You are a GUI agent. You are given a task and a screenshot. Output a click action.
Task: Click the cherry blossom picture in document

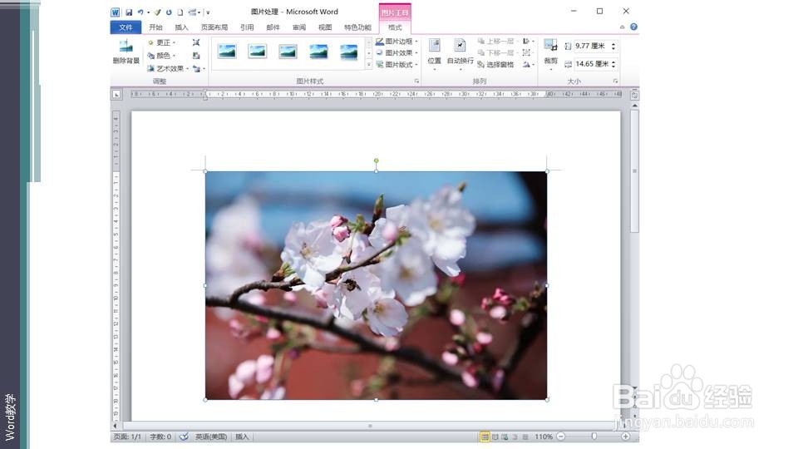click(376, 285)
